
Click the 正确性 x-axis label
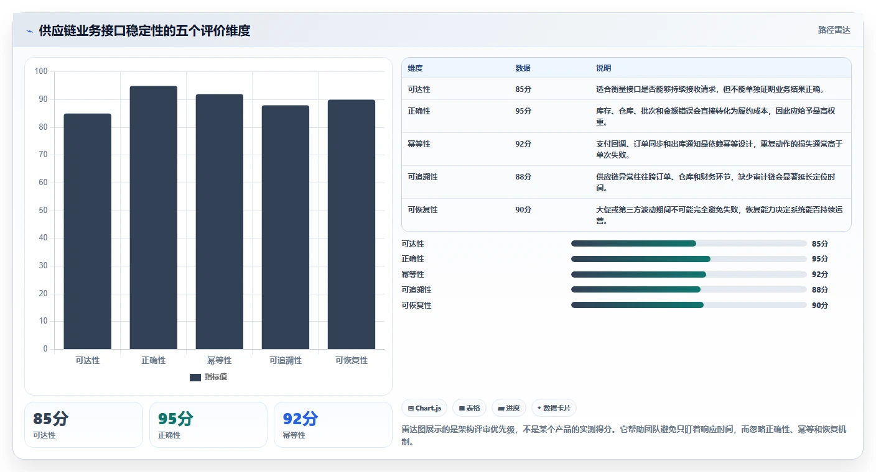click(154, 360)
